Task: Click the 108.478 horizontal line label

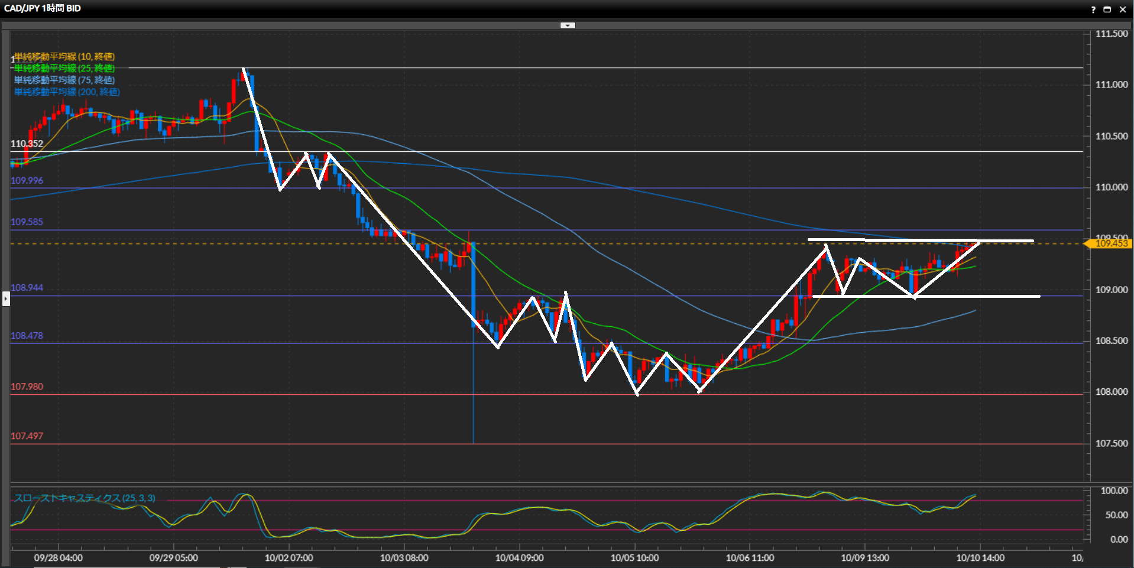Action: 27,336
